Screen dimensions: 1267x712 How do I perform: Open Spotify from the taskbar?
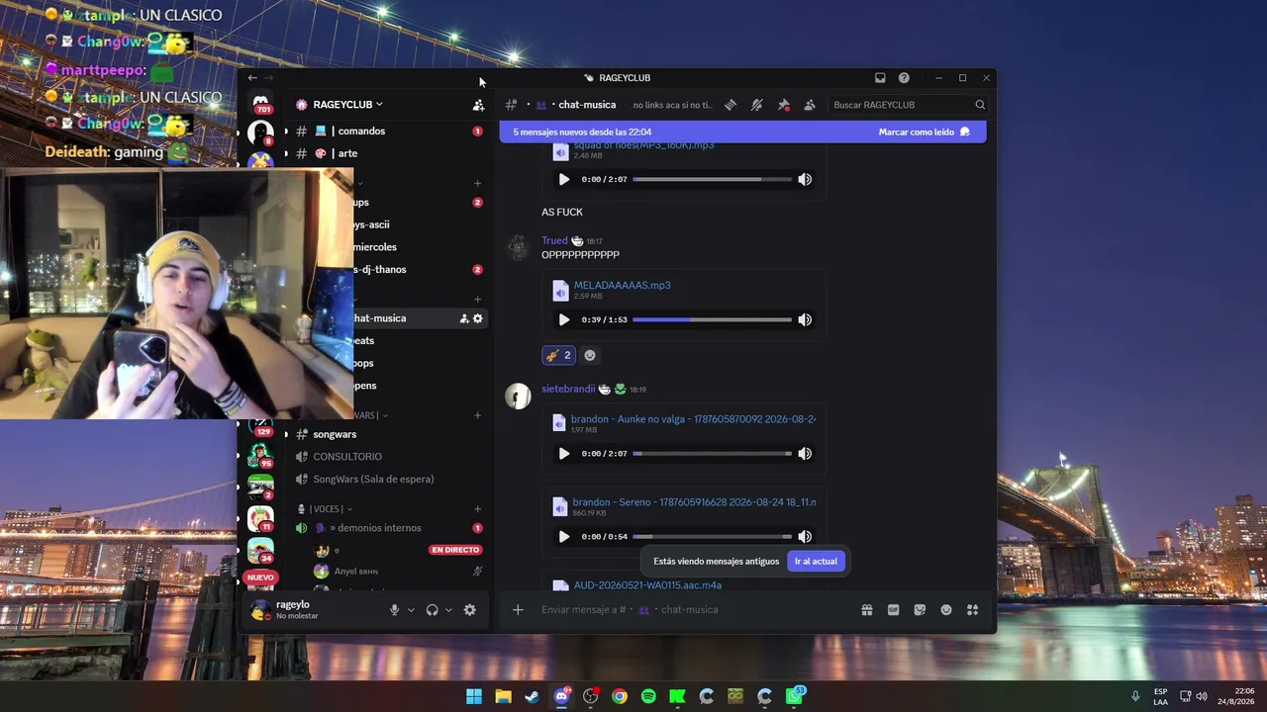[648, 696]
